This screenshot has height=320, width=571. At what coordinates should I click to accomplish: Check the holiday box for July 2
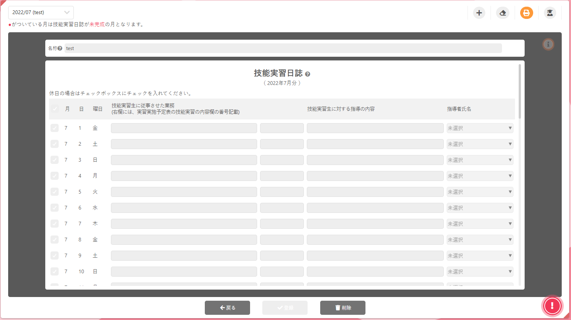pos(55,144)
